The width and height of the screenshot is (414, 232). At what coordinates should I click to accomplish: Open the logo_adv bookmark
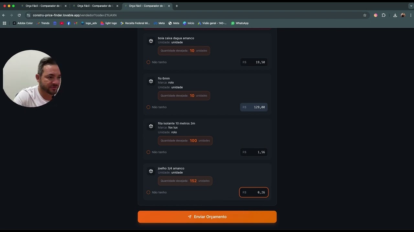click(89, 23)
